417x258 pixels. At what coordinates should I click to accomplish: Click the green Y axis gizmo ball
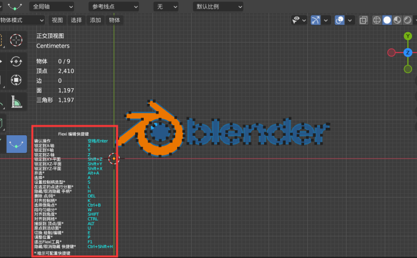pos(408,36)
